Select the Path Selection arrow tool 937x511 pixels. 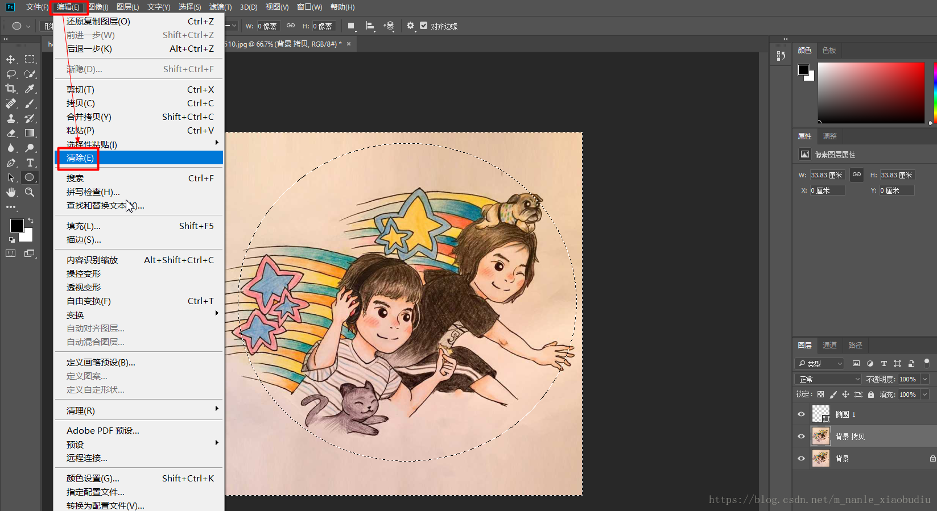11,177
